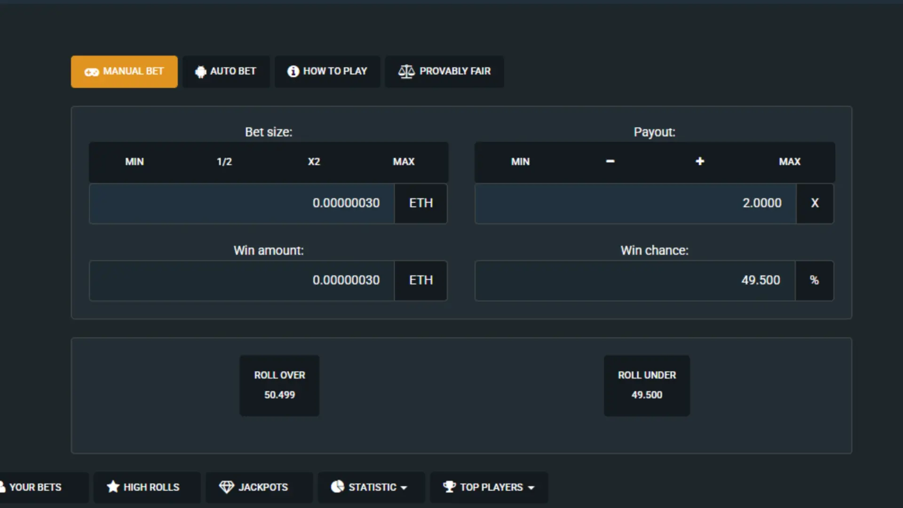Halve the bet size with 1/2

click(224, 162)
